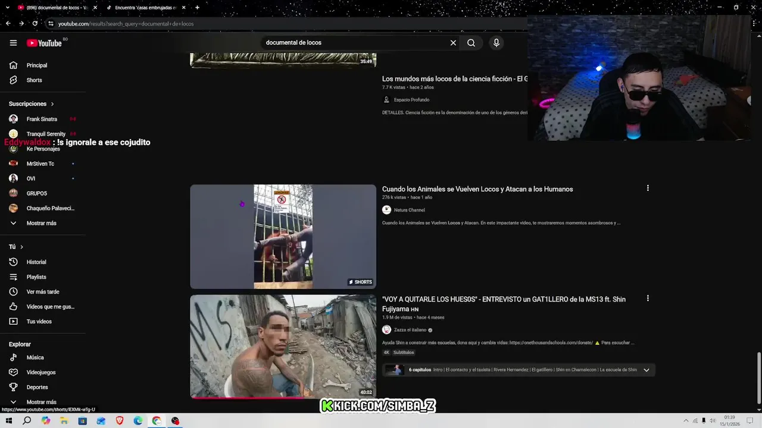Click the youtube.com address bar URL

(x=126, y=24)
